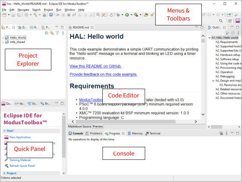
Task: Click the editor's vertical scrollbar
Action: point(203,76)
